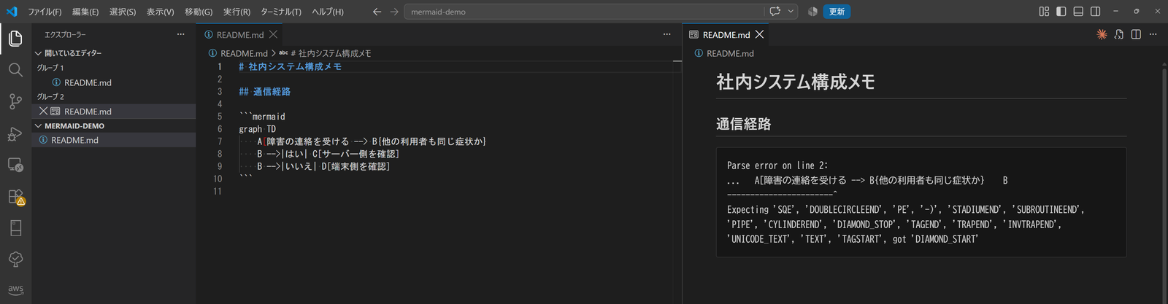1168x304 pixels.
Task: Open the ターミナル(T) menu
Action: tap(281, 12)
